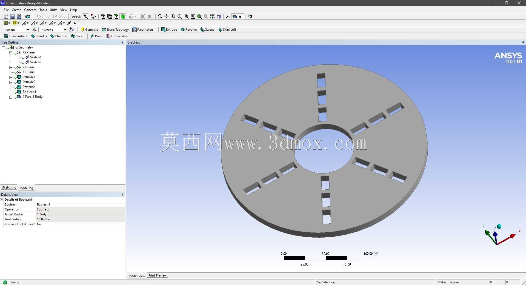Select Pattern2 in the tree
526x285 pixels.
point(29,87)
